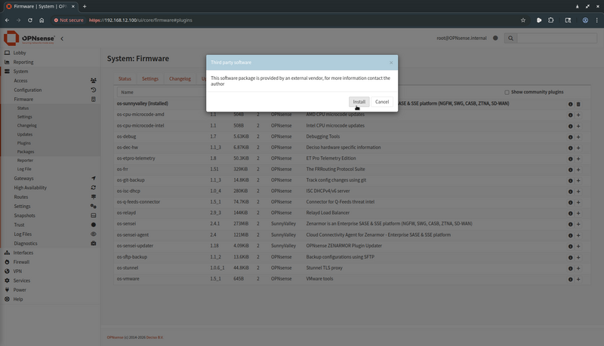Show info for os-stunnel plugin
This screenshot has width=604, height=346.
coord(571,268)
